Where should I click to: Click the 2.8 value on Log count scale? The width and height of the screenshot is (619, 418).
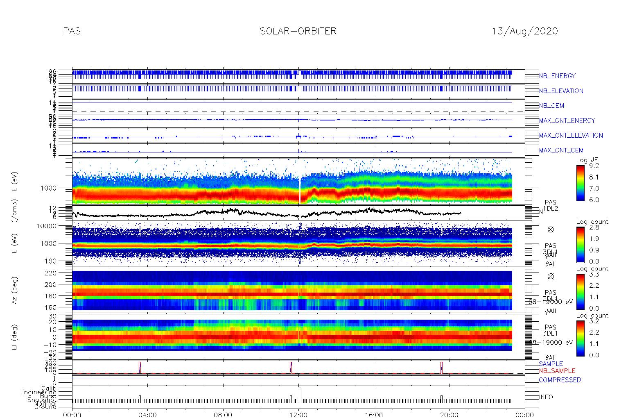[594, 227]
